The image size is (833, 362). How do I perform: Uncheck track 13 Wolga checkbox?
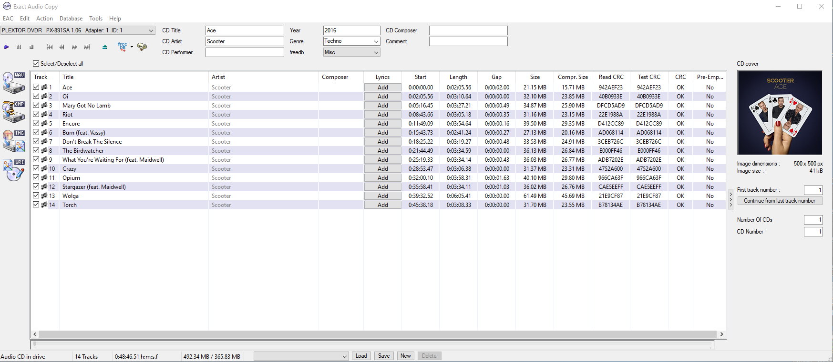point(36,196)
